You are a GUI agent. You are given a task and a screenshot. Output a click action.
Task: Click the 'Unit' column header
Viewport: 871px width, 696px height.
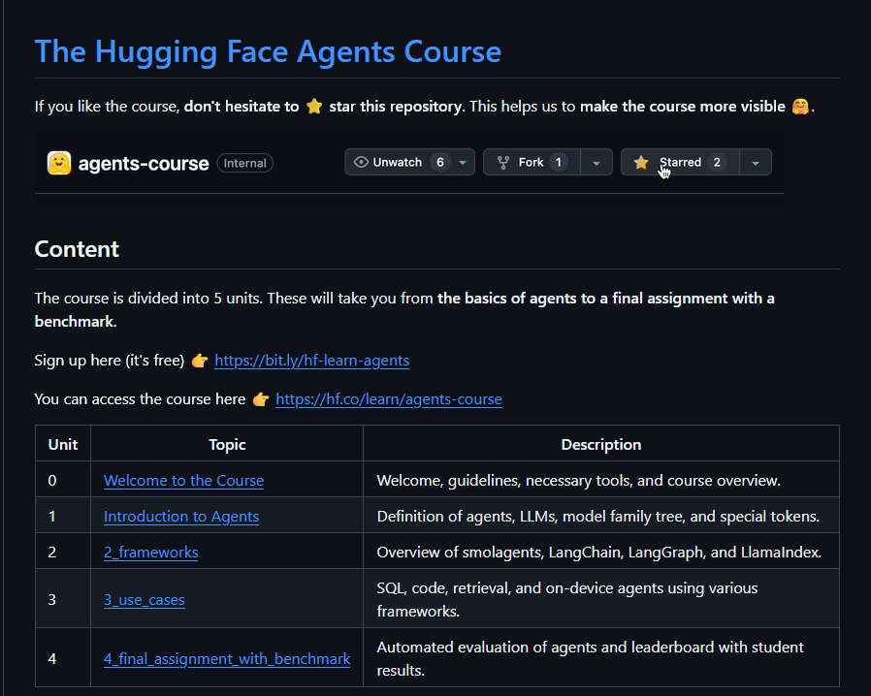coord(63,445)
